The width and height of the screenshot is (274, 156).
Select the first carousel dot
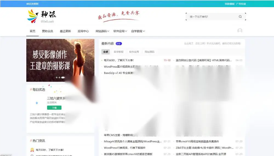[57, 77]
